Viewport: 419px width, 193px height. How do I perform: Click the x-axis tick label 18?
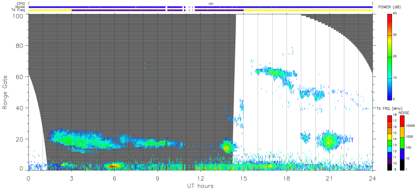pos(287,178)
